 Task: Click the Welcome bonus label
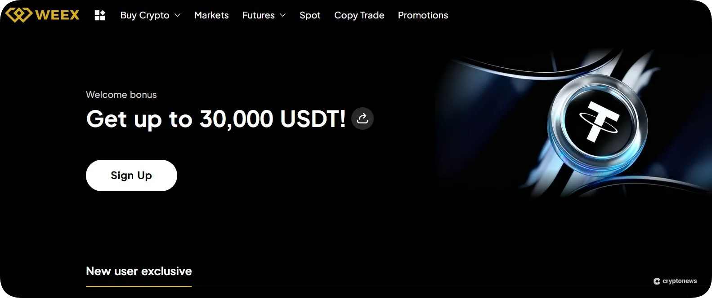pos(121,95)
